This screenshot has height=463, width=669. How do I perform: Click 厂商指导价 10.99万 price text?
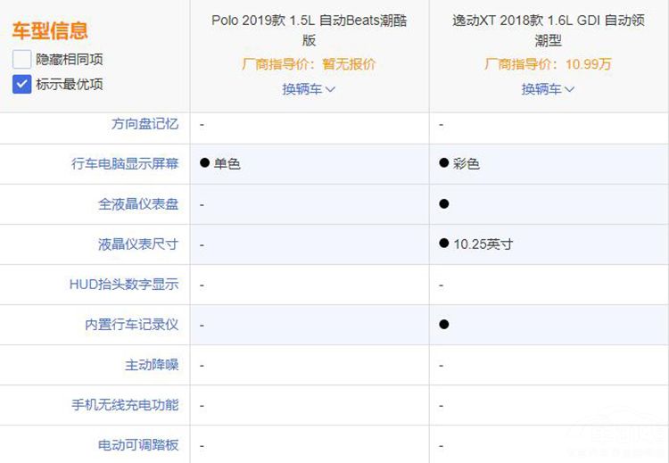pyautogui.click(x=548, y=64)
